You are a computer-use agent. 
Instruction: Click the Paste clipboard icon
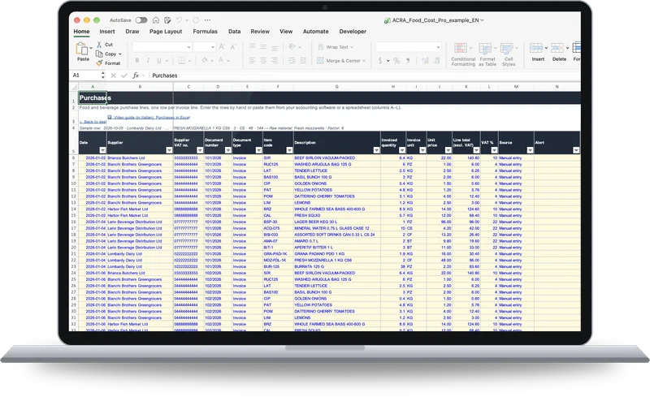click(x=82, y=49)
